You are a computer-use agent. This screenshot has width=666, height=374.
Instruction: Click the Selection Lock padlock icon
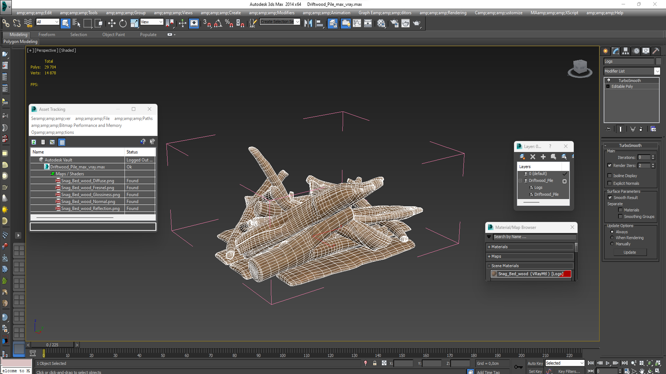375,363
